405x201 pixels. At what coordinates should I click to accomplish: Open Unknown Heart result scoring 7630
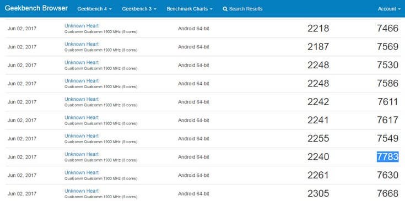pyautogui.click(x=82, y=172)
